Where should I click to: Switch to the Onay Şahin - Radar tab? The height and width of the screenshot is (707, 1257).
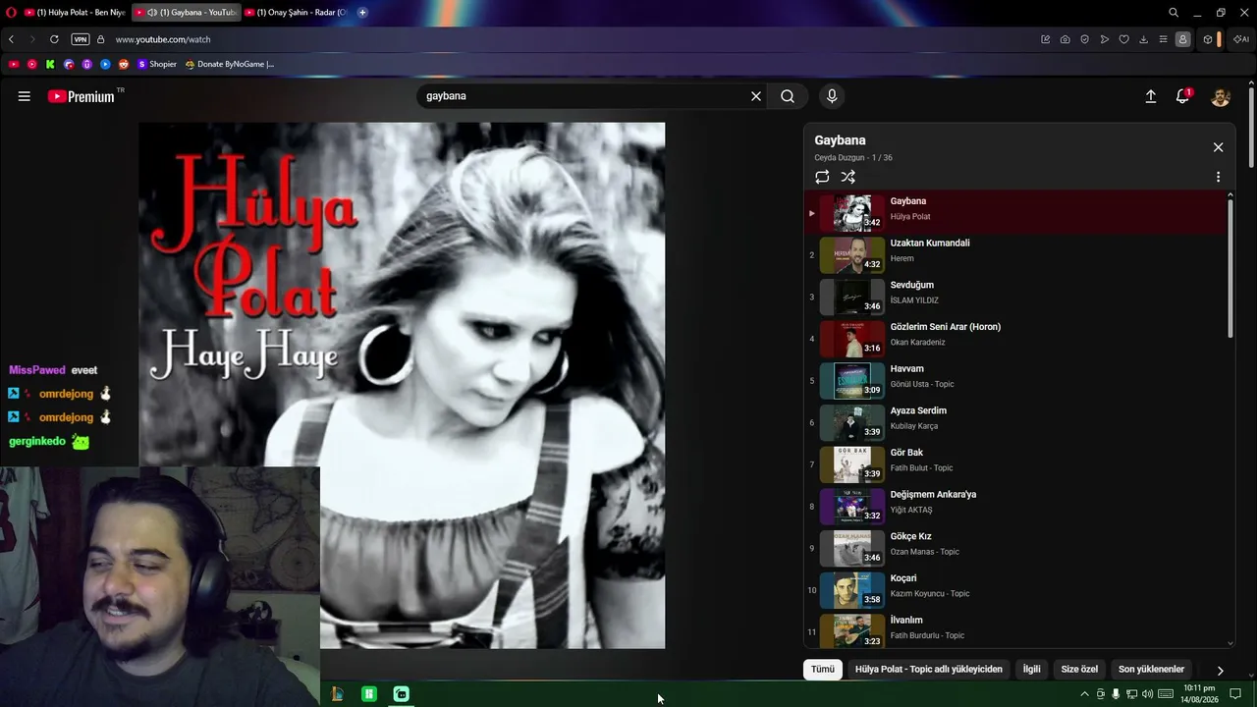(297, 13)
